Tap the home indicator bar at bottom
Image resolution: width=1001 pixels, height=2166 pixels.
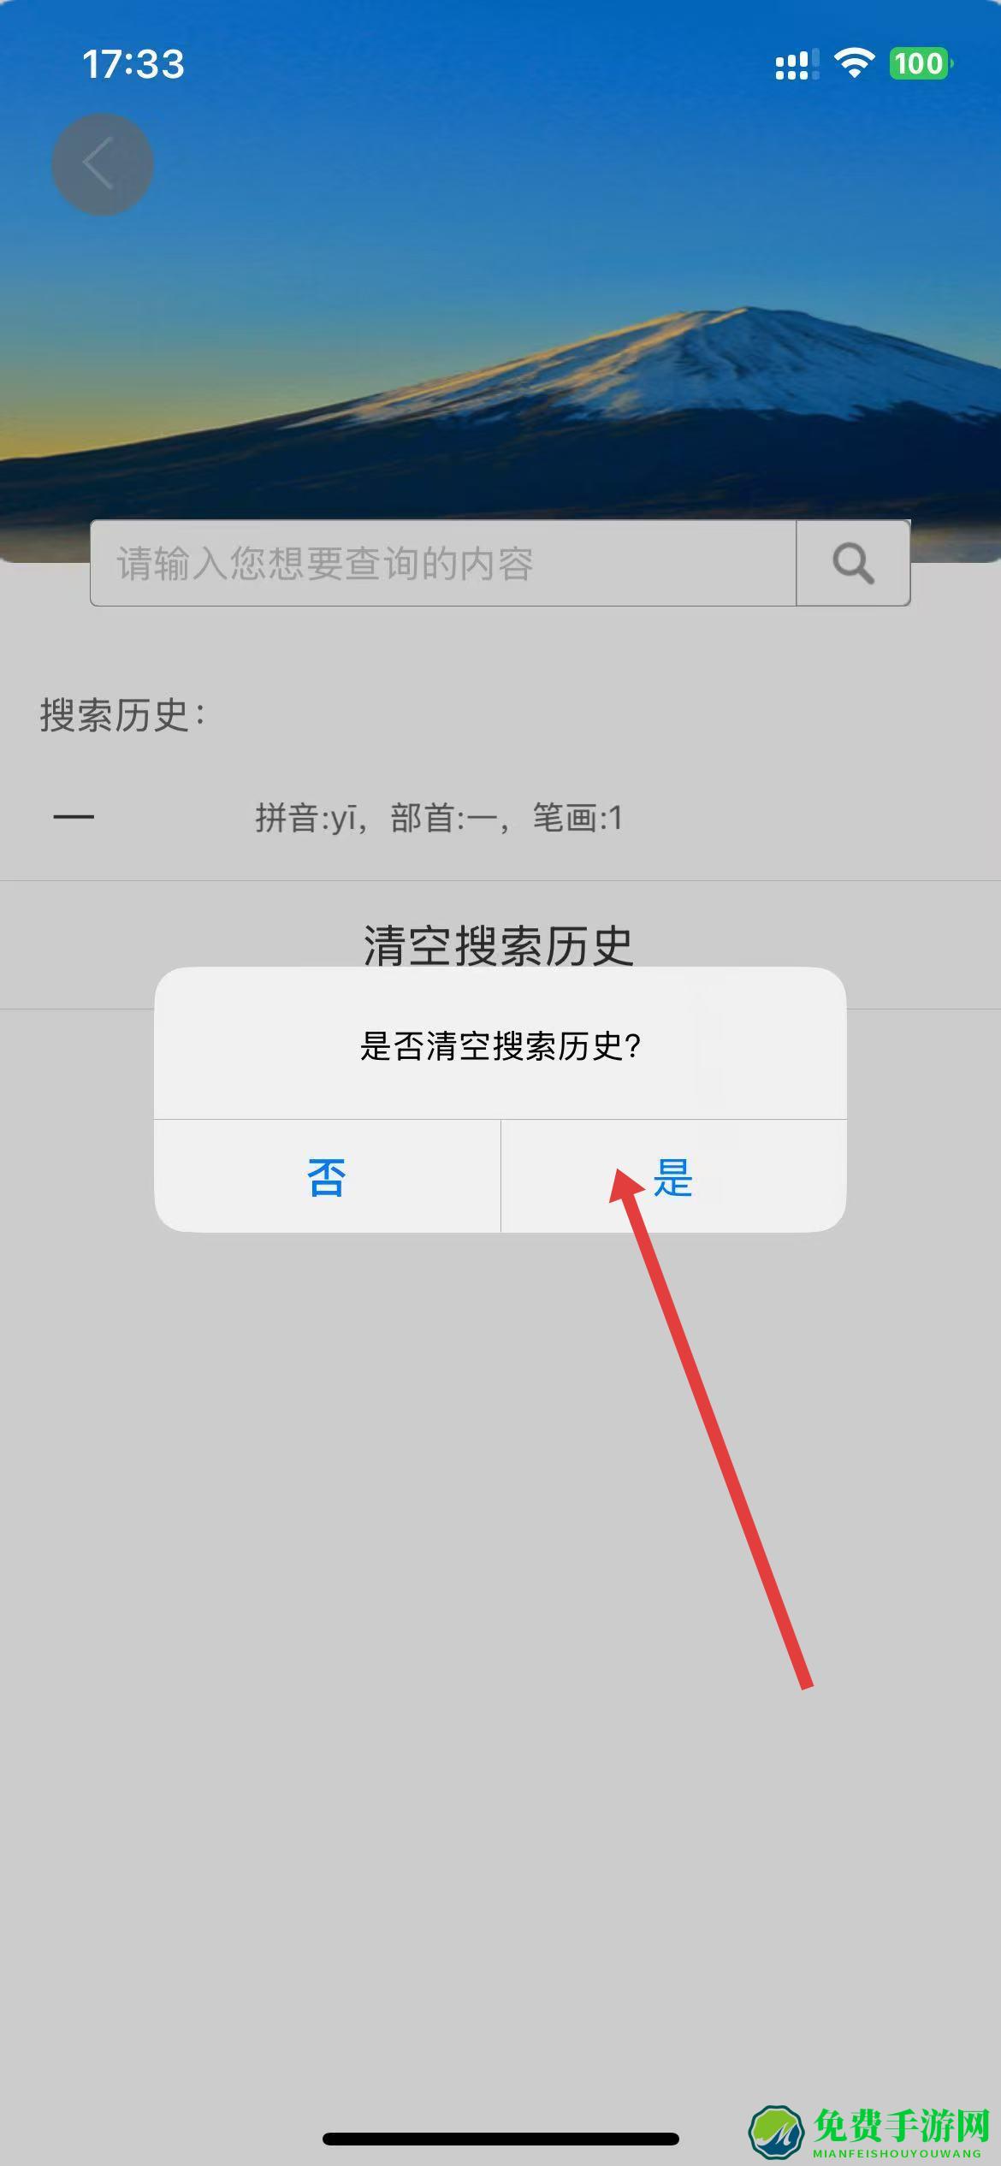click(500, 2139)
